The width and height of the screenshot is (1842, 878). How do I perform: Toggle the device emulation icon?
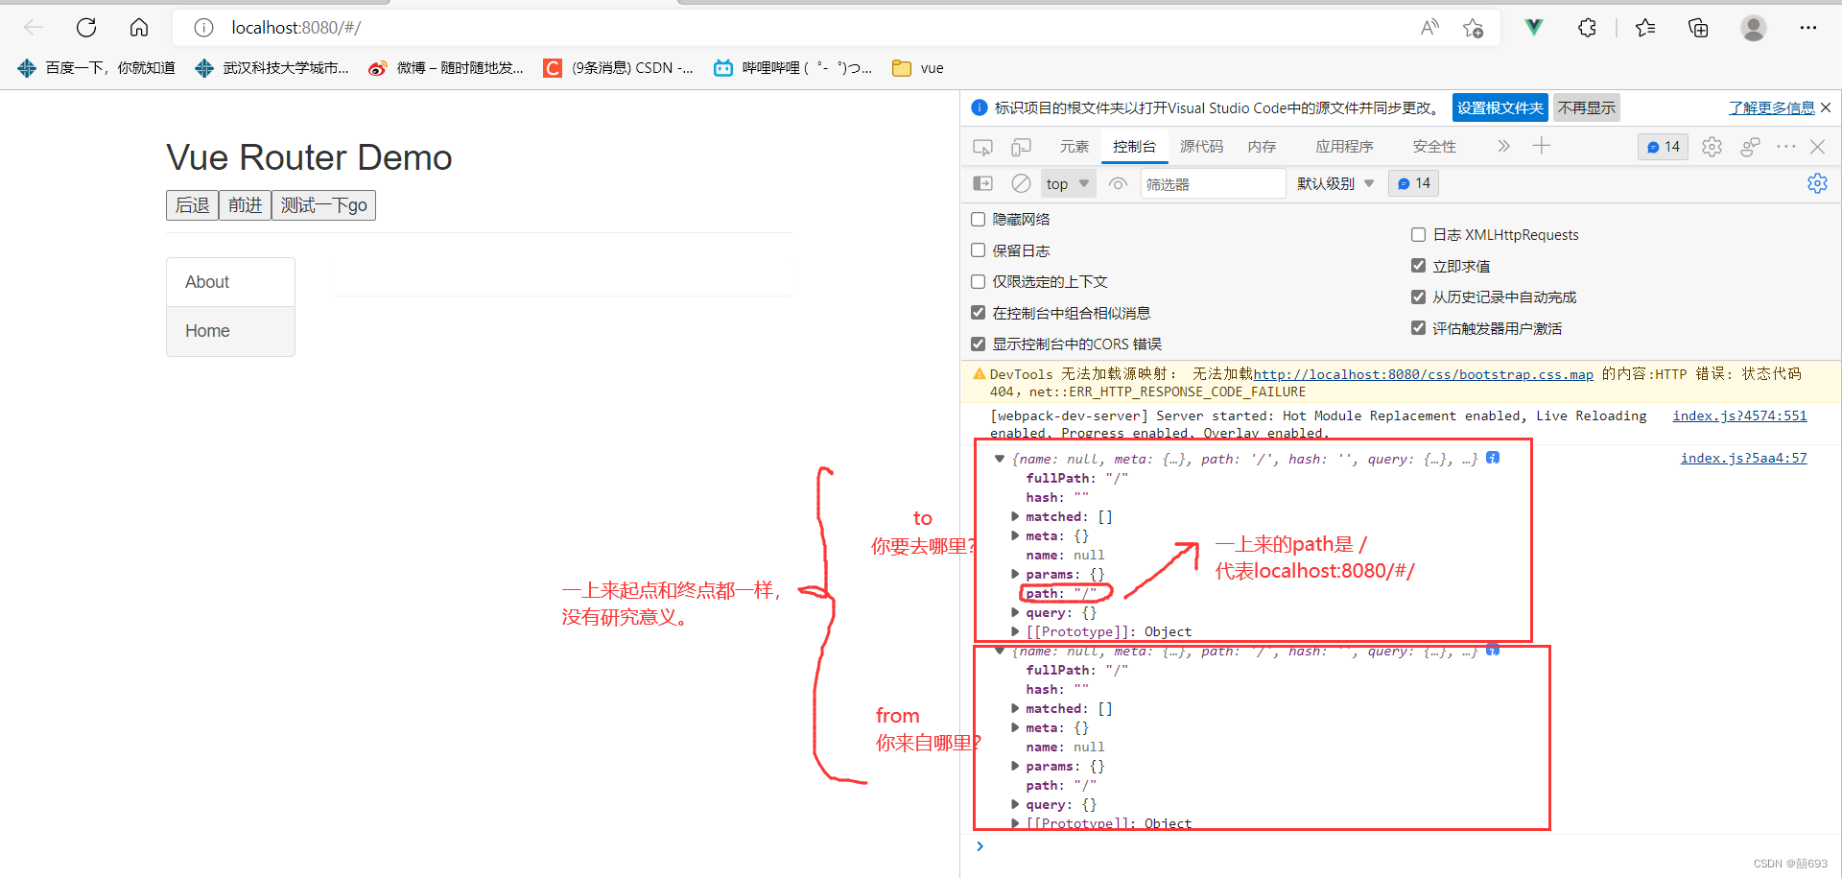1021,146
